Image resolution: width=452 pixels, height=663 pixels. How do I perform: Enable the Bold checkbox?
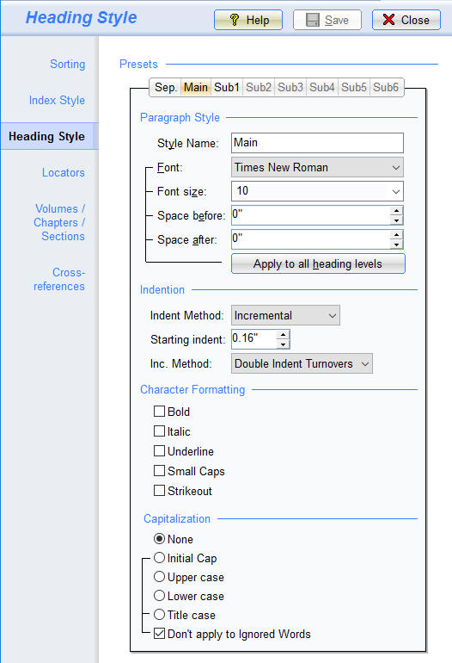(159, 412)
